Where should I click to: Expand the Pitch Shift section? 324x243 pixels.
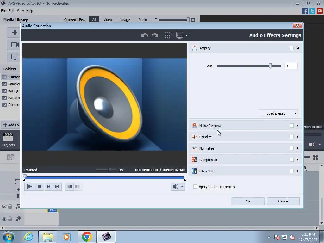297,171
